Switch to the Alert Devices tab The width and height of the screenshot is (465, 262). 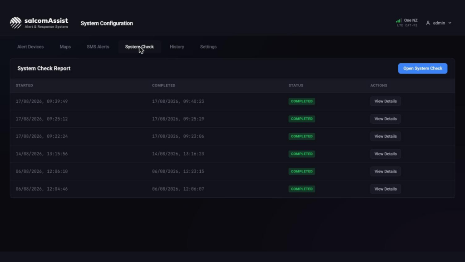[30, 47]
